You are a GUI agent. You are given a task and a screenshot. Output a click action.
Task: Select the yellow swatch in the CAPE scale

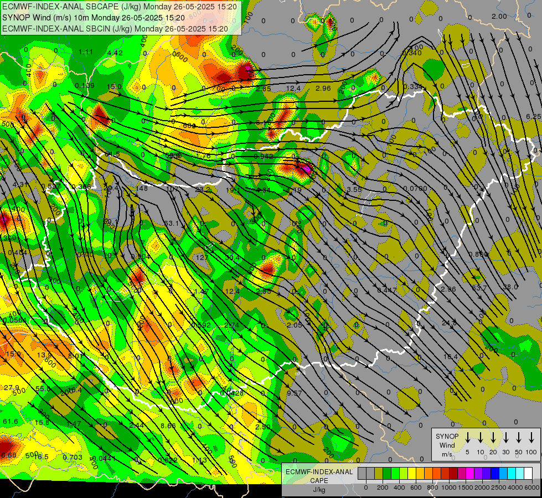point(412,473)
